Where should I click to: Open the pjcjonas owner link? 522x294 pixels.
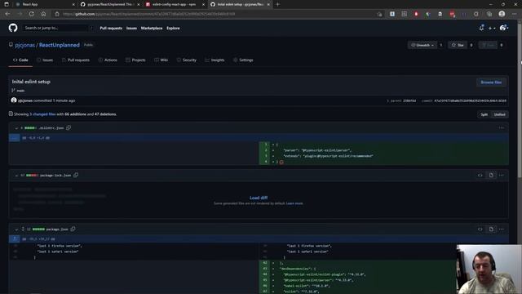click(24, 45)
